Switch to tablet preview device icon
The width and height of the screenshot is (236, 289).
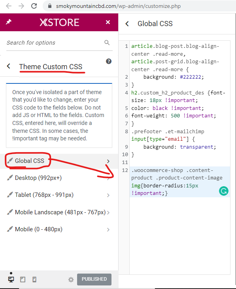23,280
